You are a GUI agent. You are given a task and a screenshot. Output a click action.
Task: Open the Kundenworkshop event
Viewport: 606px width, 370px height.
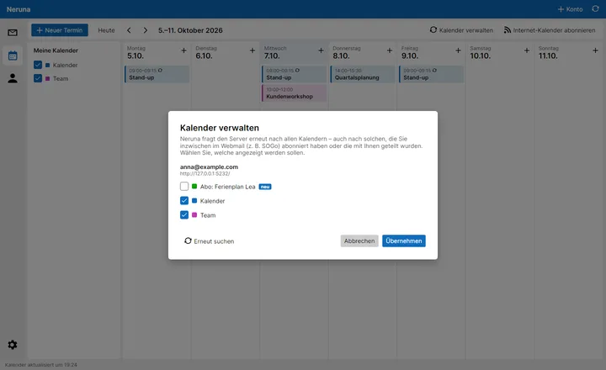point(294,93)
